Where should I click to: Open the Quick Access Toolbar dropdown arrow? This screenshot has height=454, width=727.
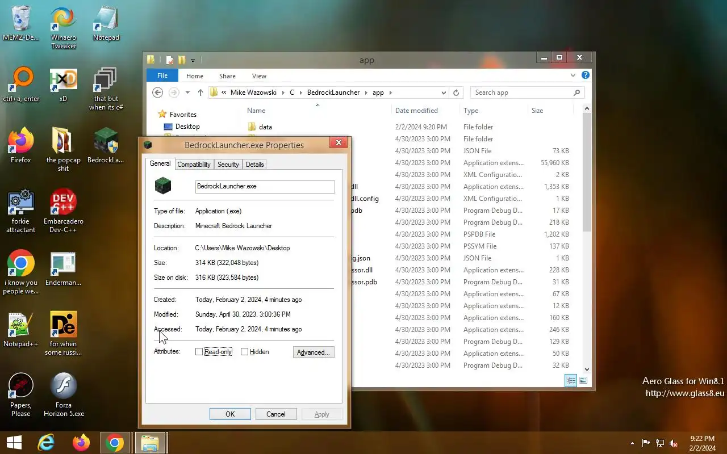pyautogui.click(x=193, y=60)
